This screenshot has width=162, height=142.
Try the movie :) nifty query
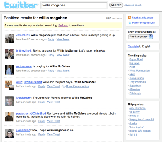(x=134, y=116)
